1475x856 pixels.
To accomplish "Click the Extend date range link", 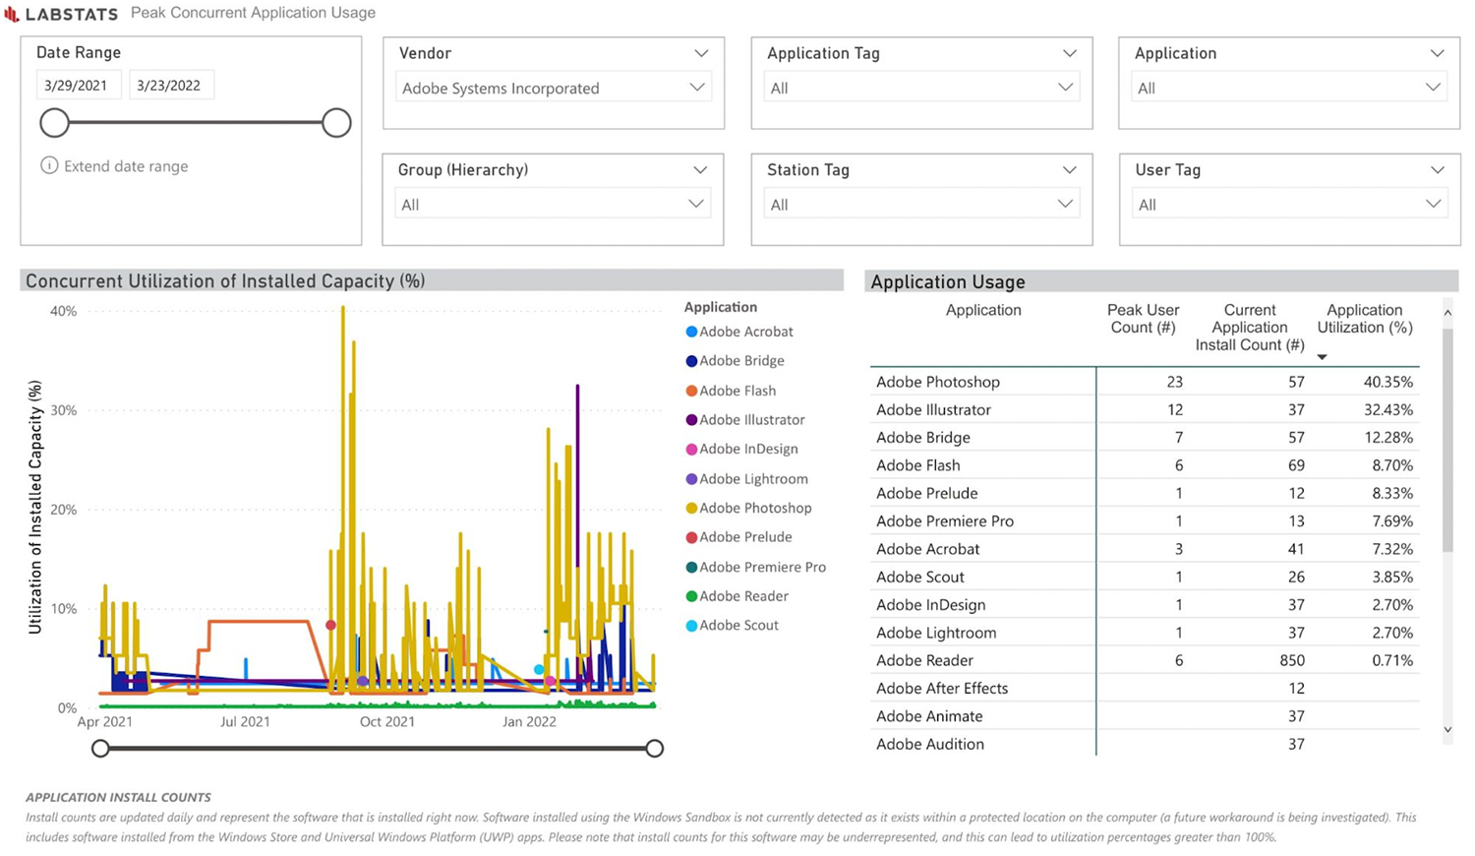I will 126,166.
